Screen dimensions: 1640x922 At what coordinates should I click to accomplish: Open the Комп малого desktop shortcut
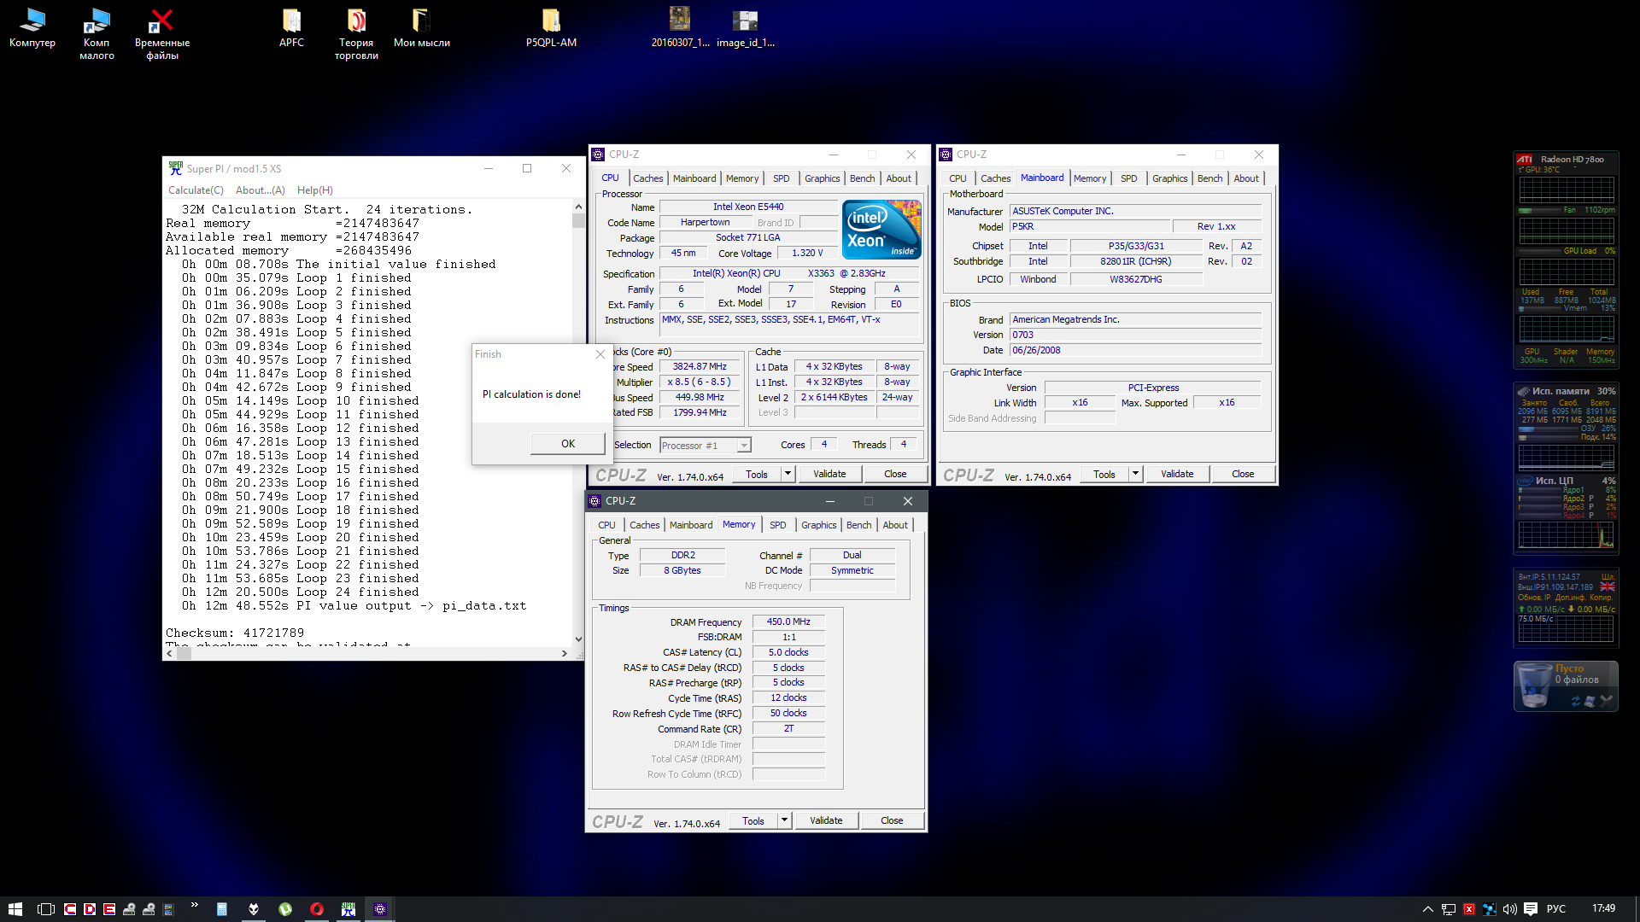click(97, 34)
